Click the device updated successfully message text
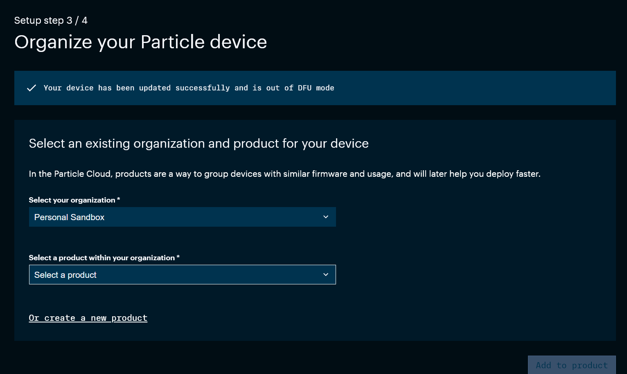627x374 pixels. click(189, 88)
